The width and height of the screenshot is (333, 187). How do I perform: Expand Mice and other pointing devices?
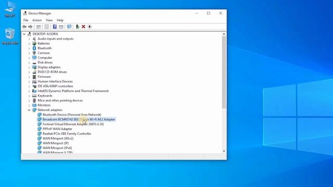(x=29, y=100)
